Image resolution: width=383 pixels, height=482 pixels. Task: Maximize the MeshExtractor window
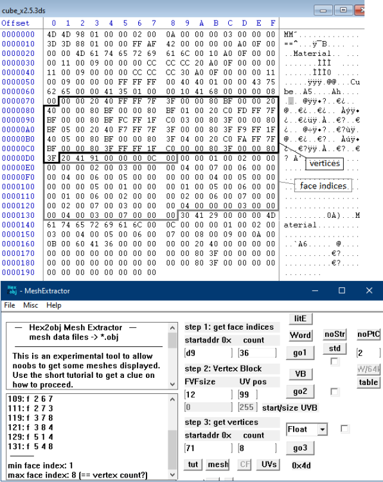pyautogui.click(x=342, y=290)
